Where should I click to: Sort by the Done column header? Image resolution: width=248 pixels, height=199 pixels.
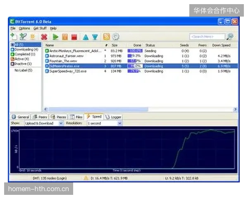(x=137, y=45)
